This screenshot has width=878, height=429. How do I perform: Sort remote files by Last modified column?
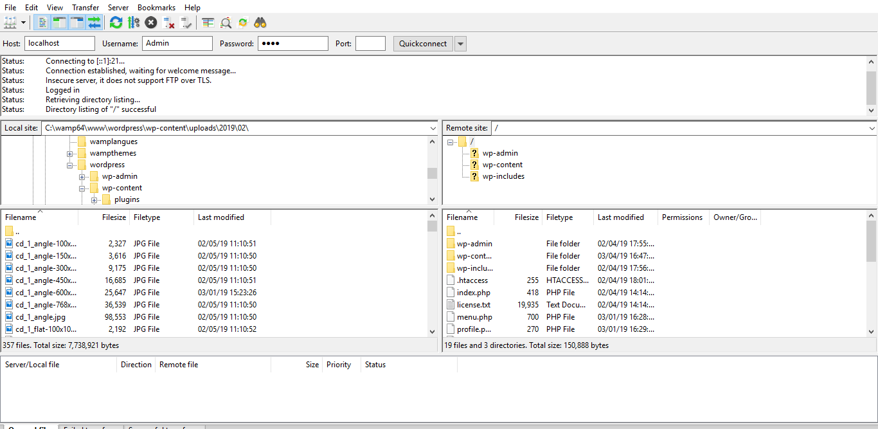pyautogui.click(x=620, y=217)
